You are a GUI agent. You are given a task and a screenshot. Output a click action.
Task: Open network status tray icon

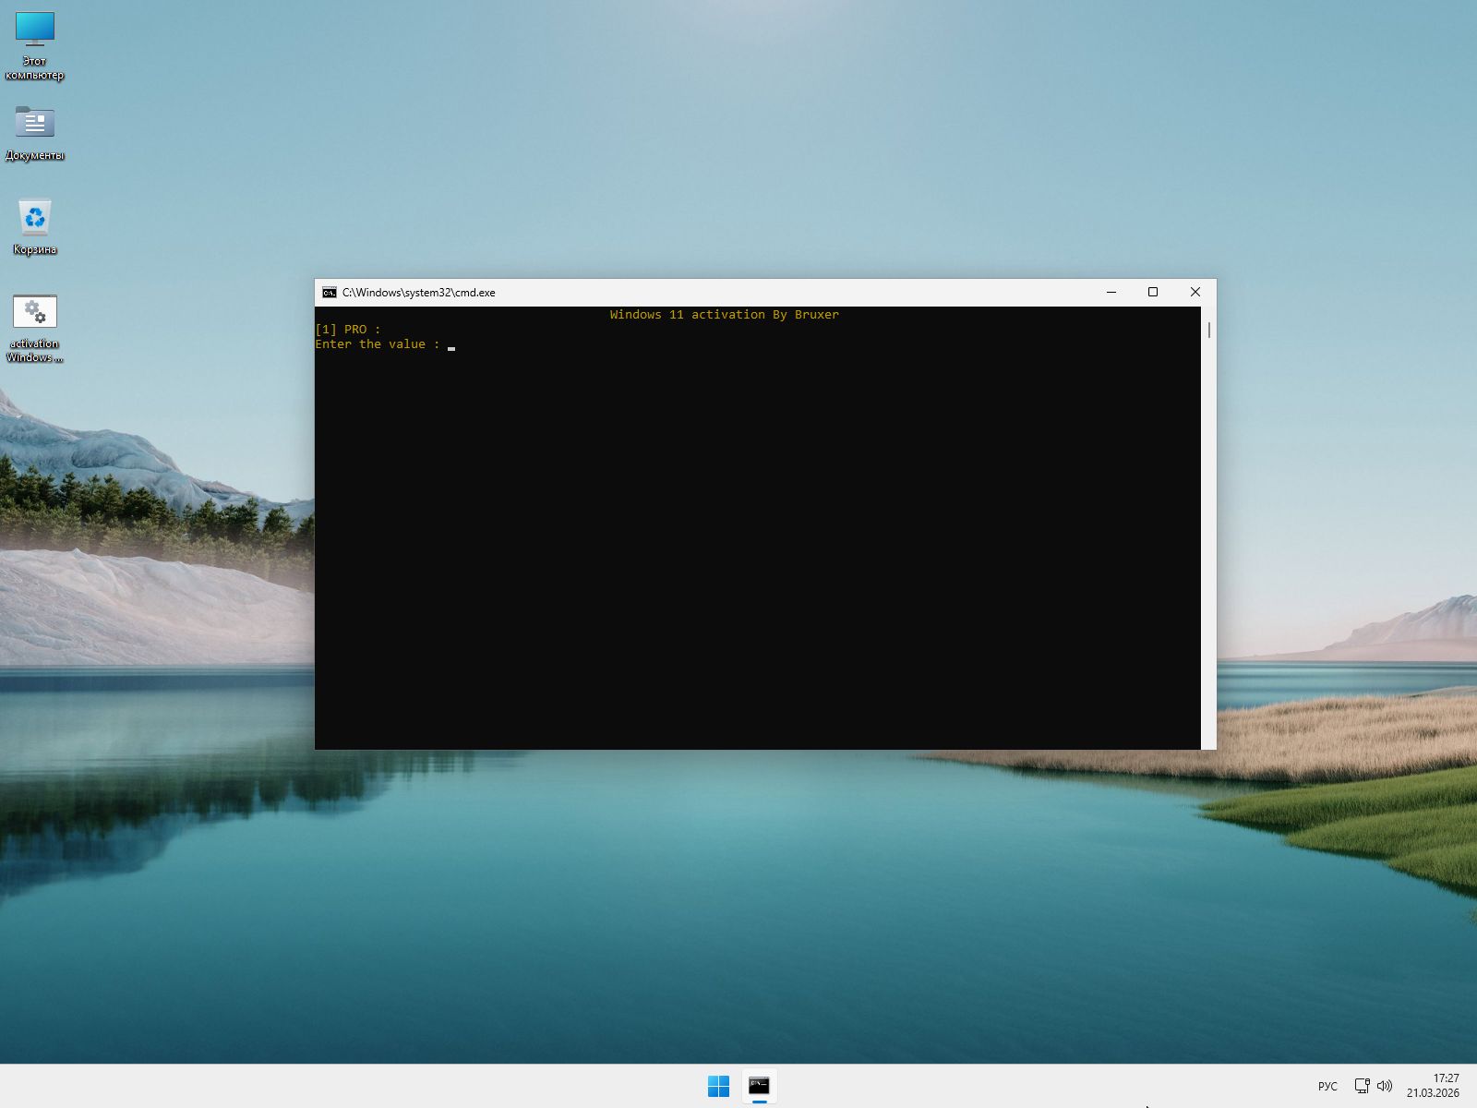[1362, 1086]
